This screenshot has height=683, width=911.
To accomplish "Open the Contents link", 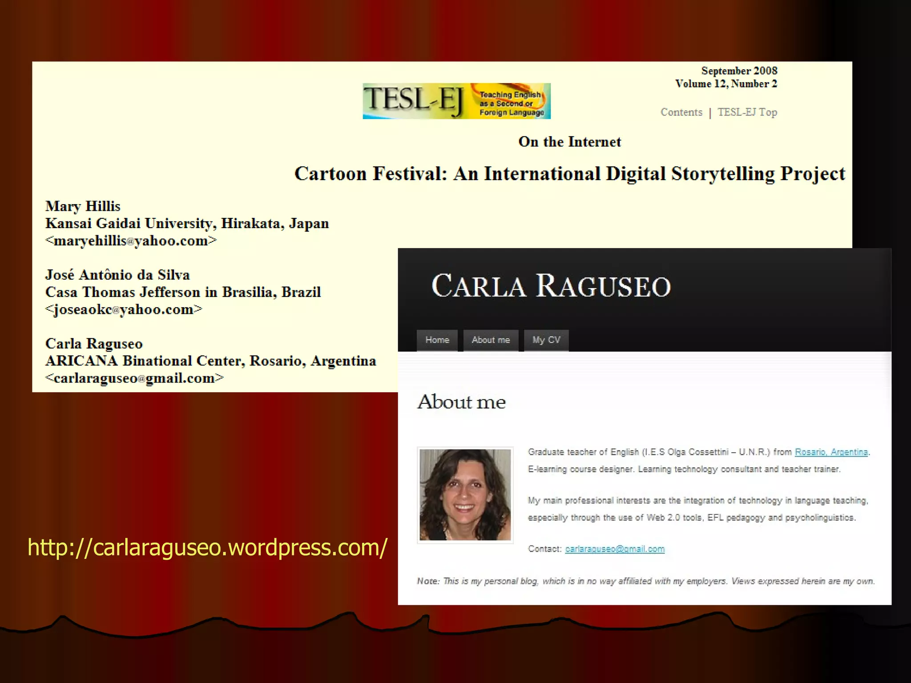I will point(681,112).
